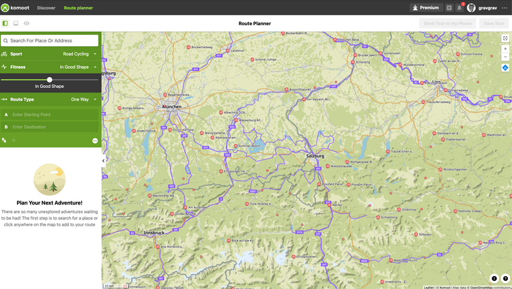The image size is (512, 289).
Task: Click the Landshut highlight marker
Action: click(228, 50)
